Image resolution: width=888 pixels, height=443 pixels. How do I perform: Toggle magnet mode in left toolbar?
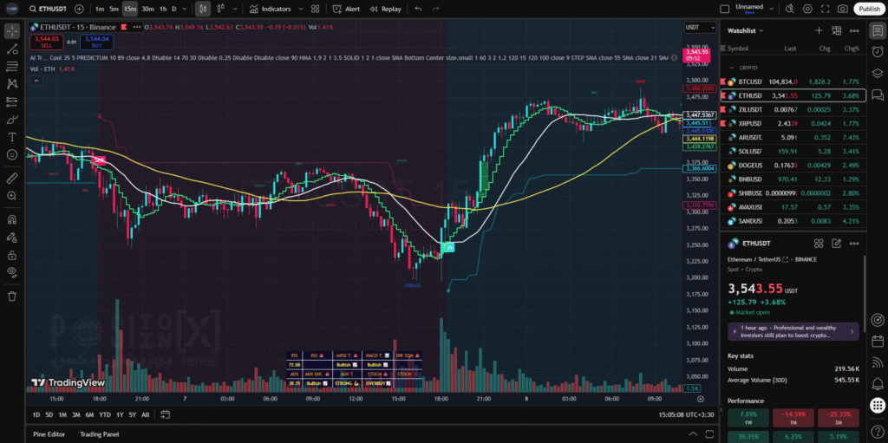point(12,219)
